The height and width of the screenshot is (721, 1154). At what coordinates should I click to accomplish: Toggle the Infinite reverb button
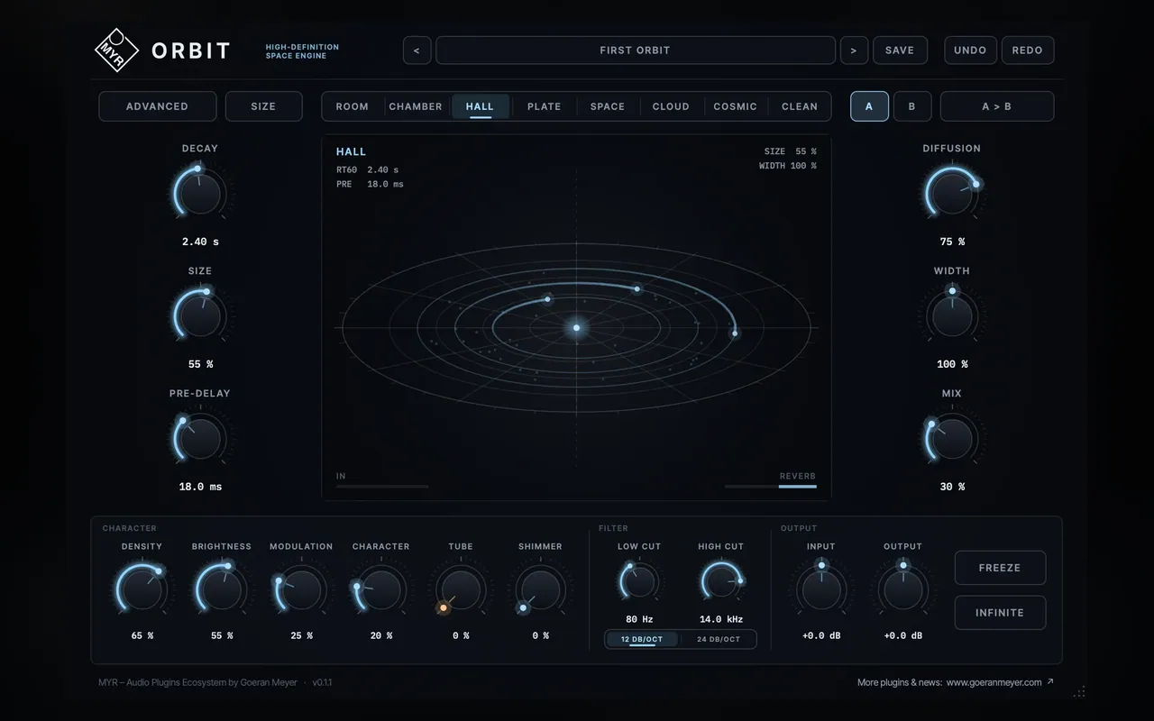coord(1000,613)
